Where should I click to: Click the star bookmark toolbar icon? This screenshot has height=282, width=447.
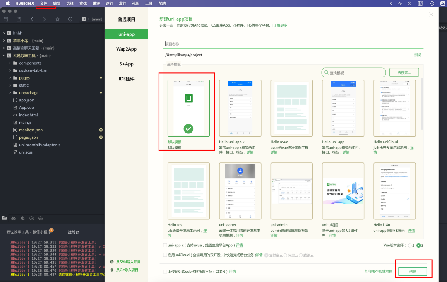click(x=58, y=19)
